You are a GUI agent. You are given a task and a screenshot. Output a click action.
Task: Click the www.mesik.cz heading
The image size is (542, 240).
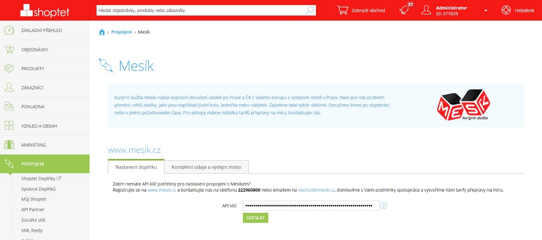click(x=134, y=150)
